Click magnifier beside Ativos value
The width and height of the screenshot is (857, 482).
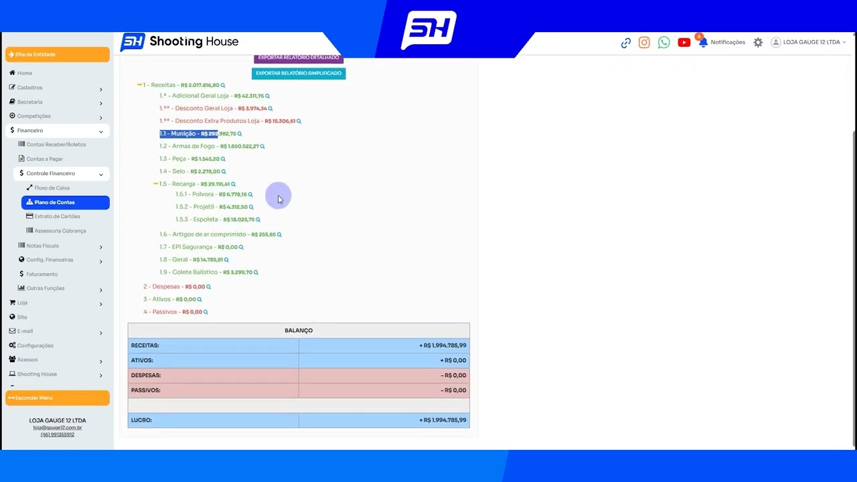tap(200, 299)
